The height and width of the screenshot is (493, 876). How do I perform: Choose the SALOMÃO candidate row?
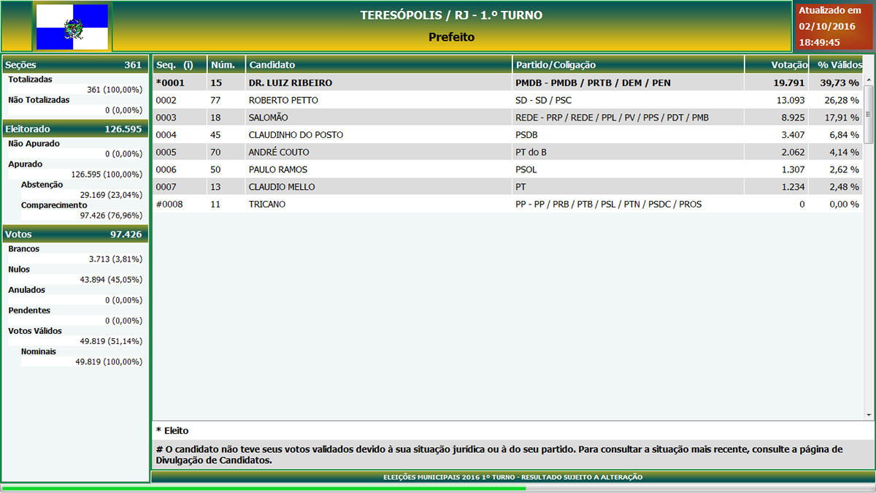coord(269,118)
